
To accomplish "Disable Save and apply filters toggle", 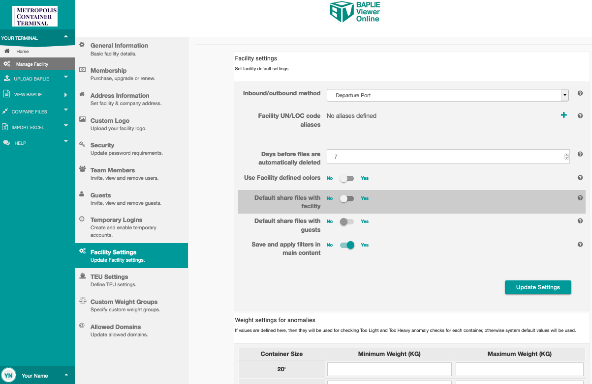I will point(347,245).
